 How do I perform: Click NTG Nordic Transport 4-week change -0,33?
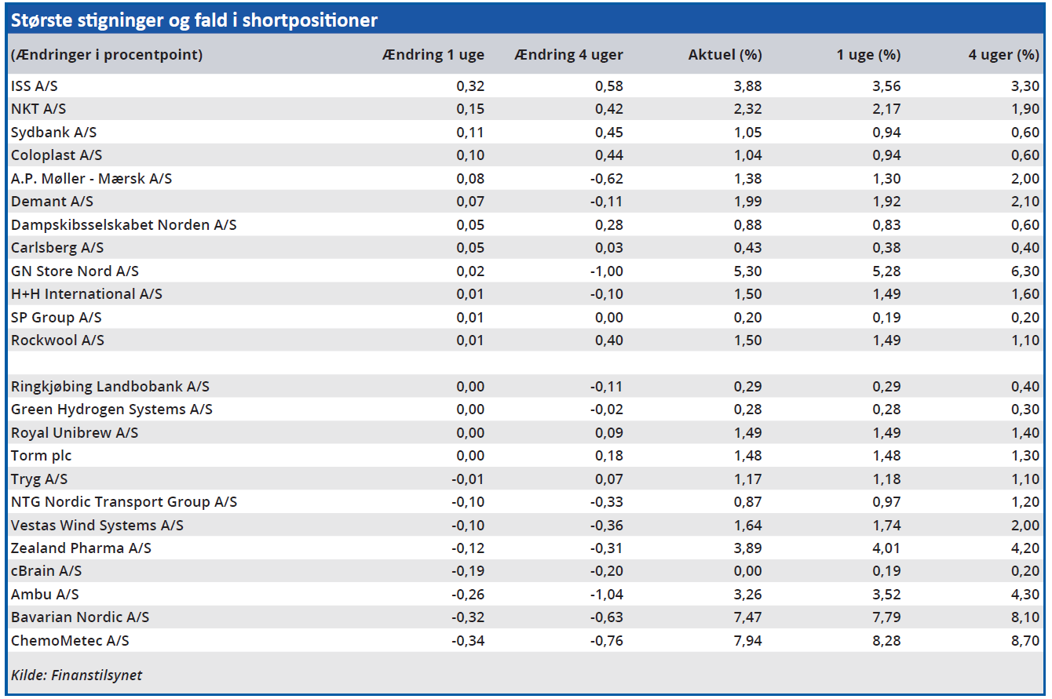pyautogui.click(x=607, y=502)
